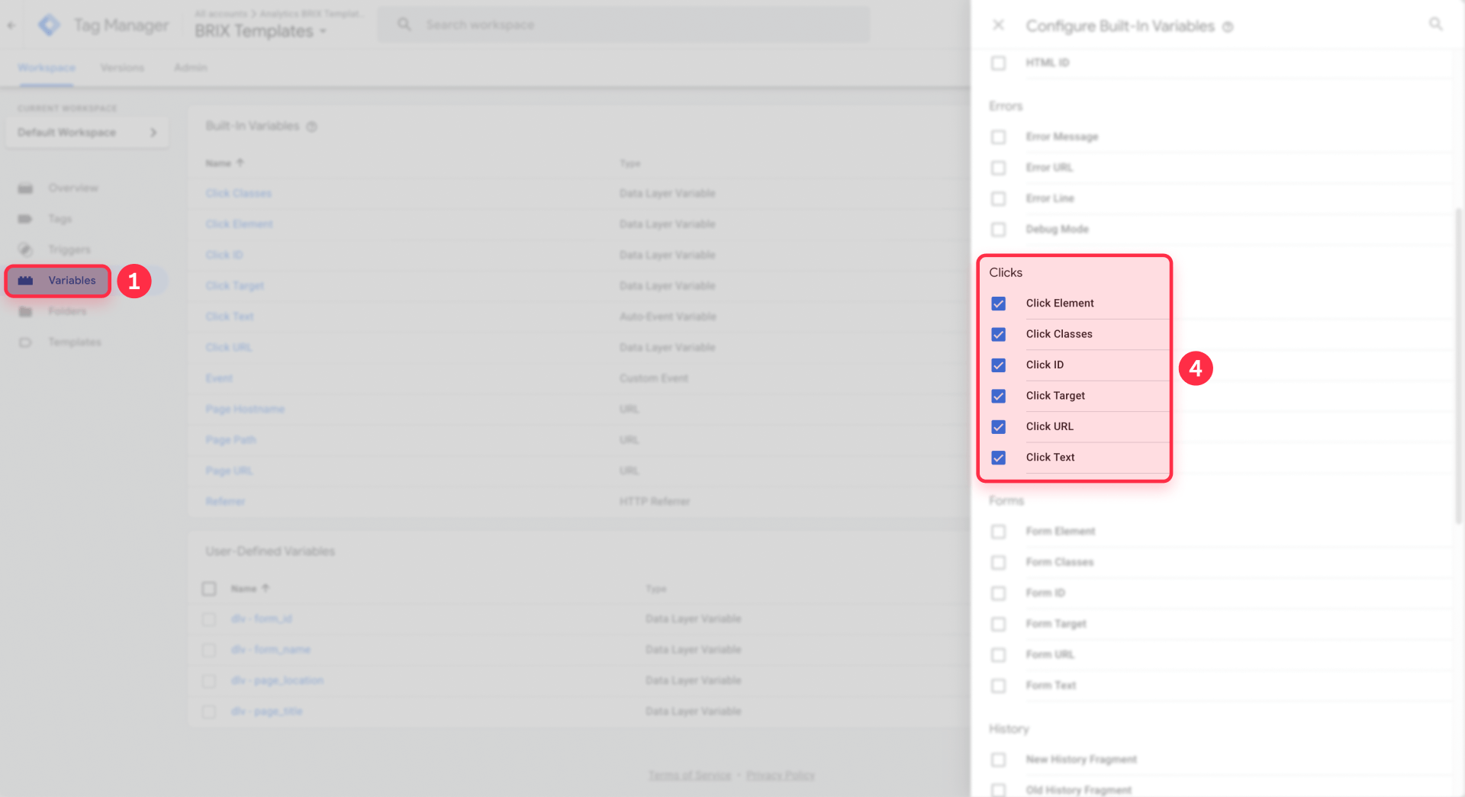Open the Click Classes variable
This screenshot has height=797, width=1465.
[x=238, y=193]
